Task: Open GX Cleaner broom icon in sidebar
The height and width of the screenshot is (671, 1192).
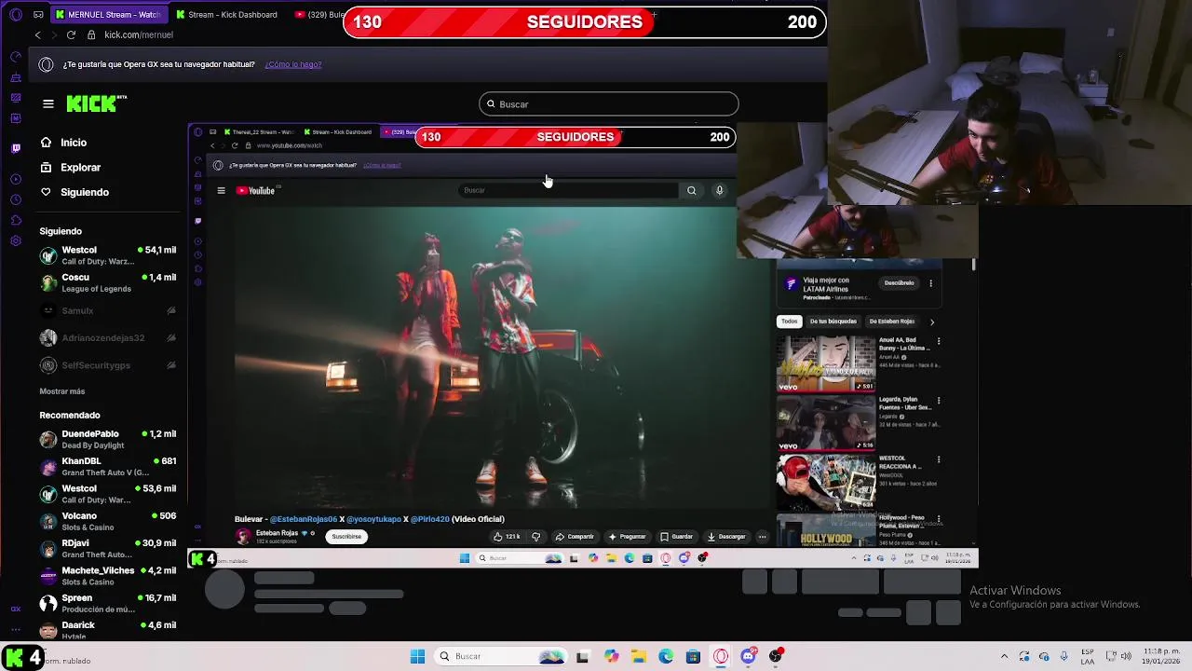Action: point(16,77)
